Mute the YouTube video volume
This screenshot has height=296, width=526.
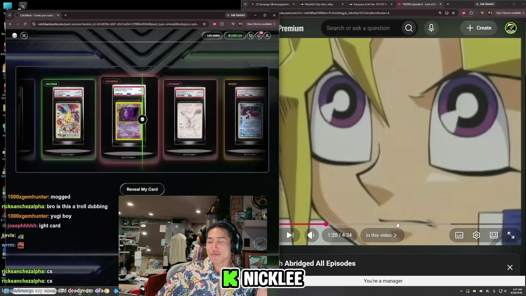point(311,235)
